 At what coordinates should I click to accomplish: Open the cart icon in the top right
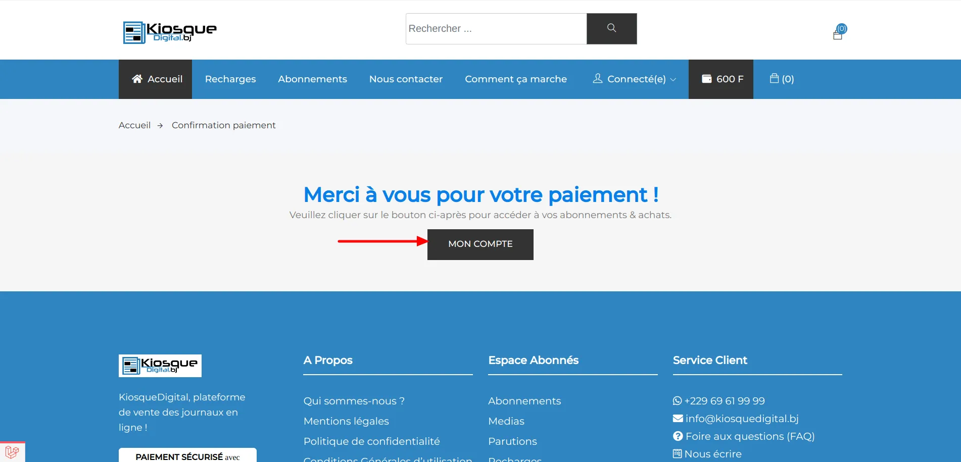click(839, 33)
